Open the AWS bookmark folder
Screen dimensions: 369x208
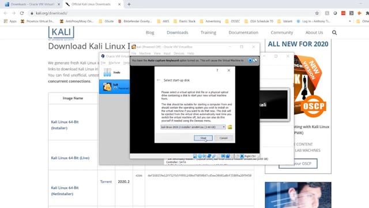(x=163, y=21)
